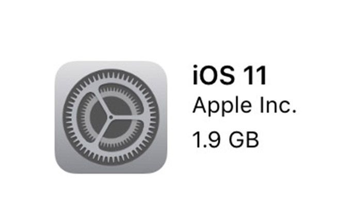Click the "GB" unit text

(x=244, y=140)
